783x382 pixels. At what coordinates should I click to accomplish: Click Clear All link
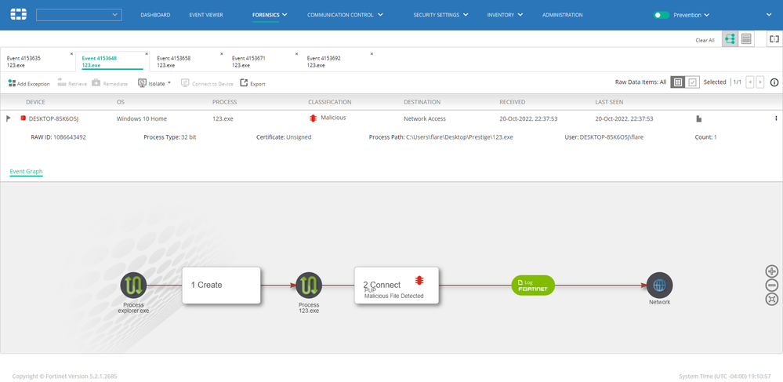tap(705, 40)
